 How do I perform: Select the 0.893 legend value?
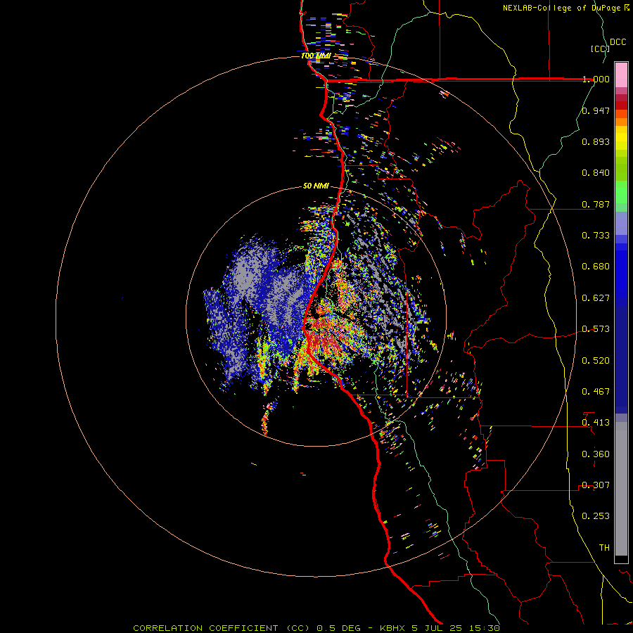(596, 141)
